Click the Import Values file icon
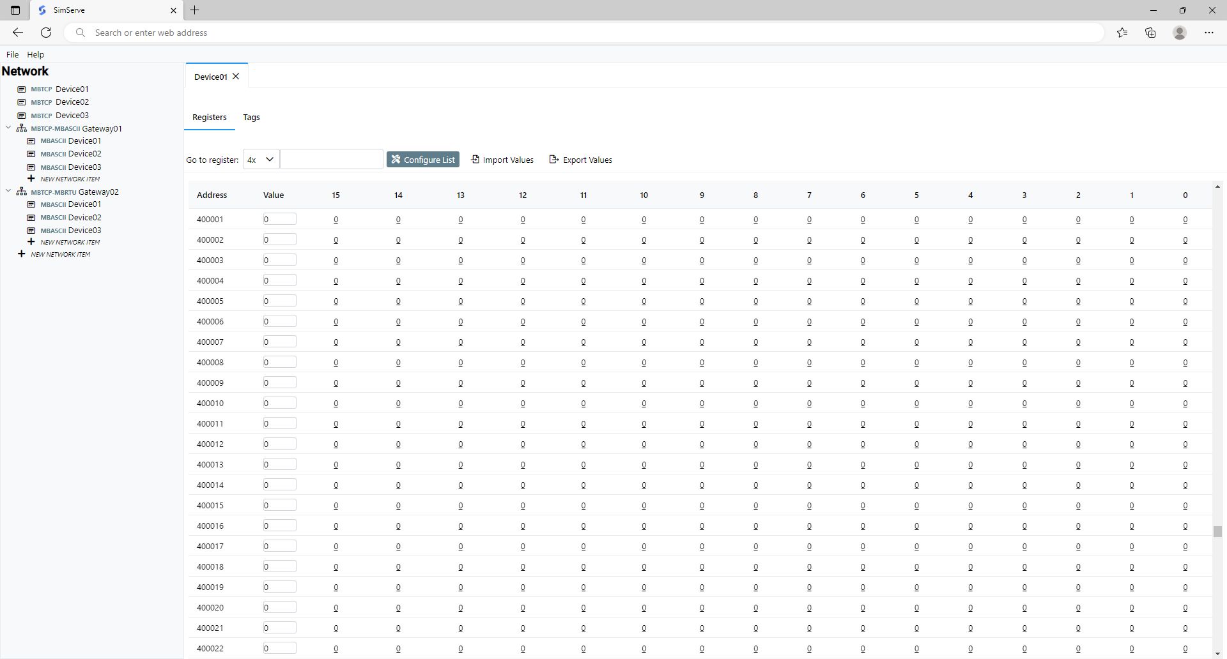1227x659 pixels. point(475,159)
